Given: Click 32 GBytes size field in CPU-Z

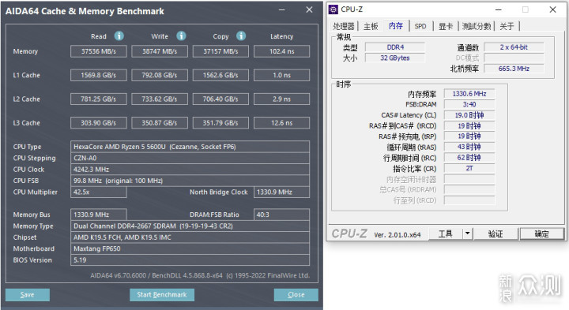Looking at the screenshot, I should tap(395, 58).
